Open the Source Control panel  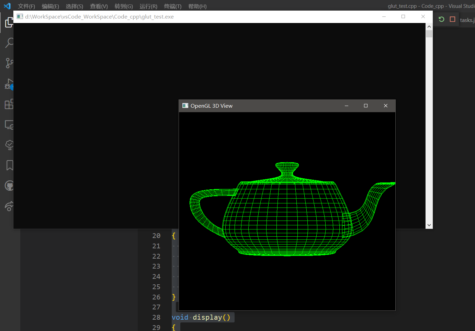[x=9, y=63]
